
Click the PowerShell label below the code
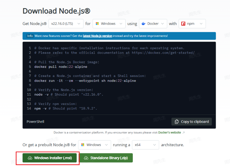pos(35,121)
